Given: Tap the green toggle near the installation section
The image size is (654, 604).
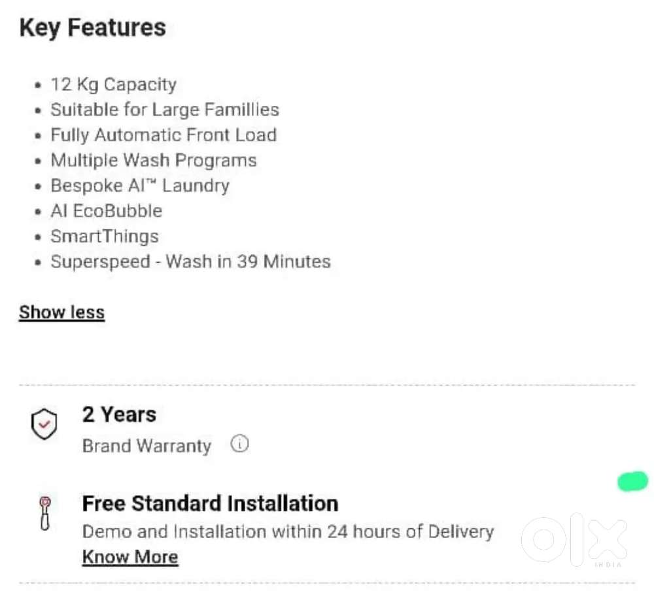Looking at the screenshot, I should (632, 482).
